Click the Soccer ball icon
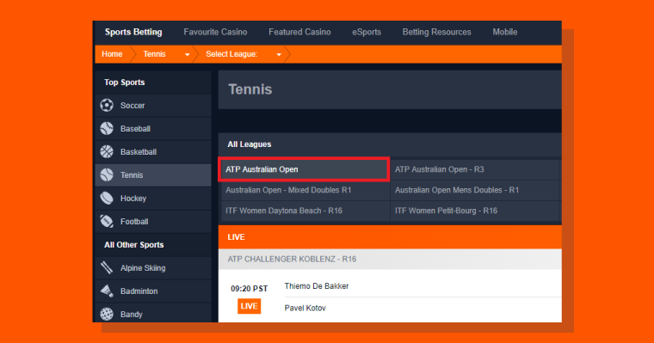This screenshot has height=343, width=654. (x=107, y=106)
